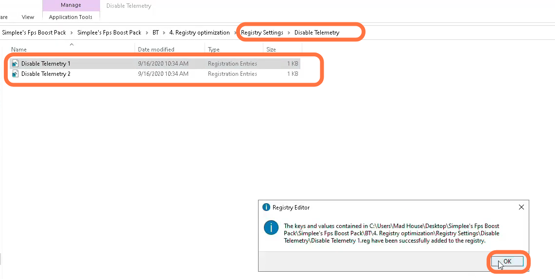
Task: Expand the chevron after Registry Settings breadcrumb
Action: (x=289, y=33)
